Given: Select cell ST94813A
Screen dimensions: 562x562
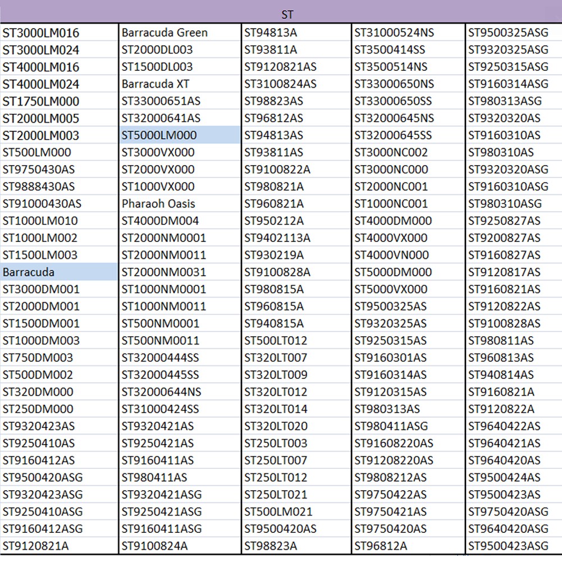Looking at the screenshot, I should point(296,33).
